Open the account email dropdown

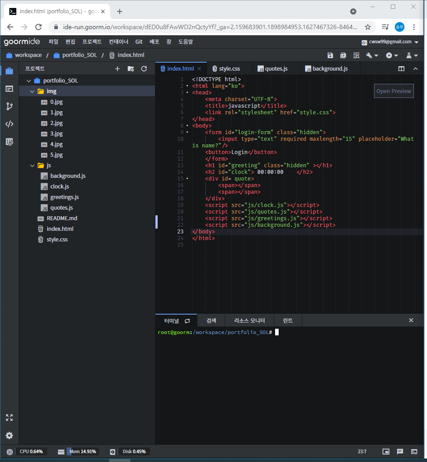[x=390, y=42]
